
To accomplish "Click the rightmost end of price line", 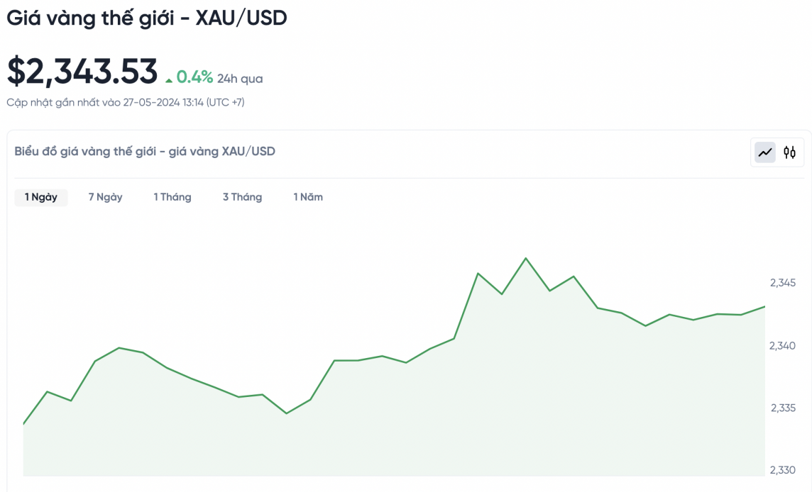I will [764, 307].
